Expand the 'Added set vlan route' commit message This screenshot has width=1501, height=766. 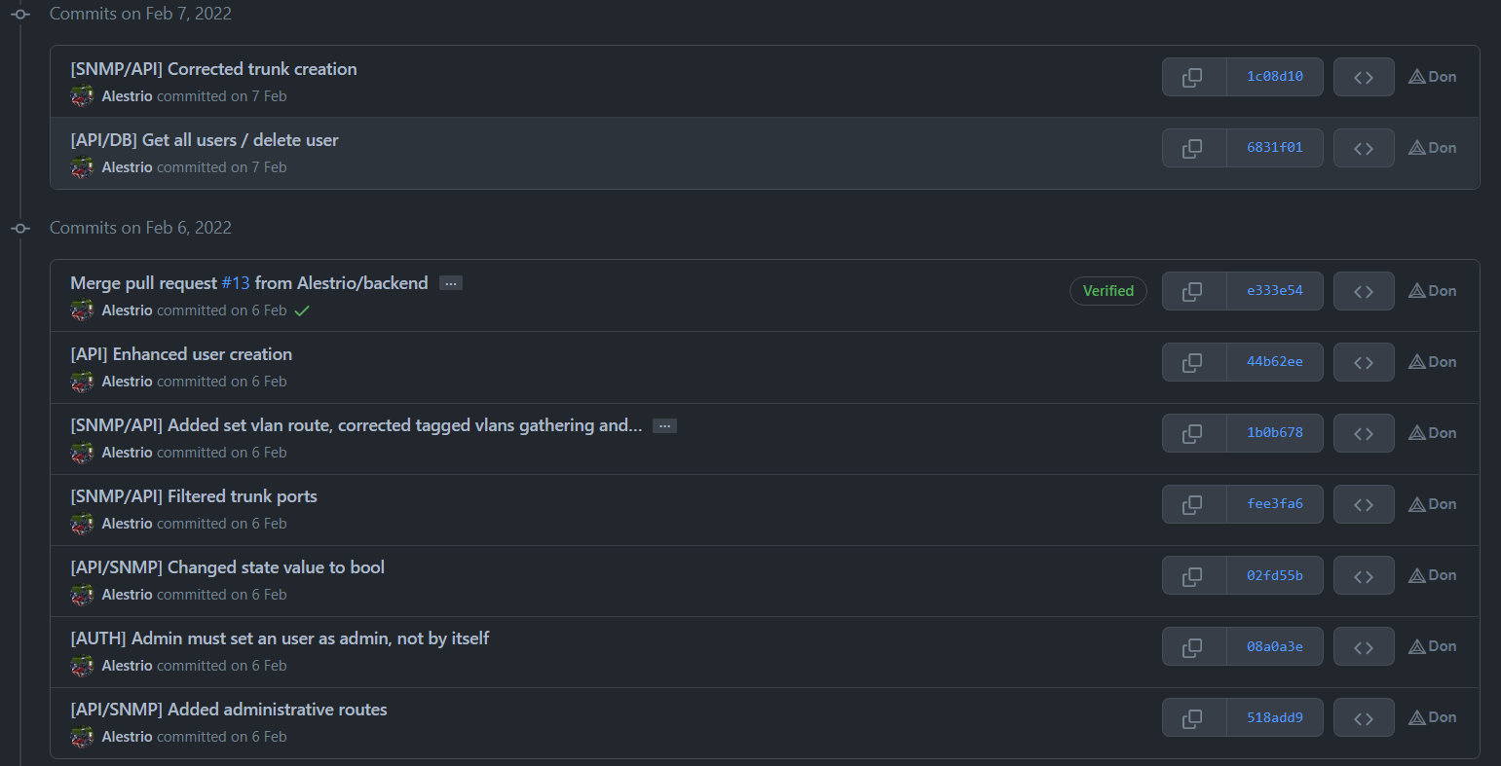click(x=664, y=425)
